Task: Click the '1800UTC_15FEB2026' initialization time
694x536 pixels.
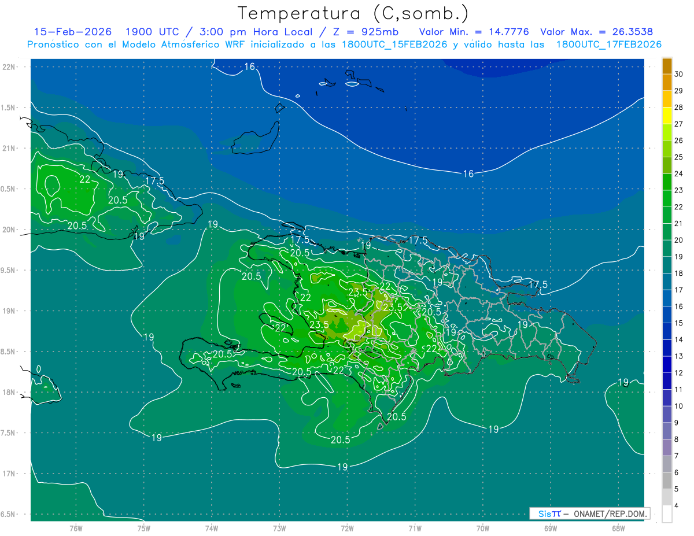Action: [394, 45]
